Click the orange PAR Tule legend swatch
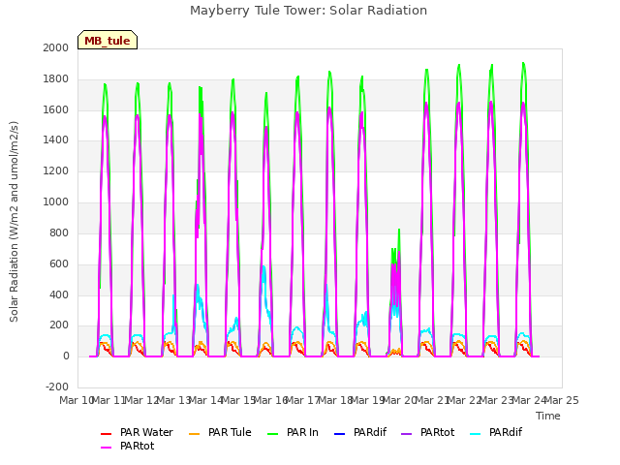The width and height of the screenshot is (620, 465). 194,434
